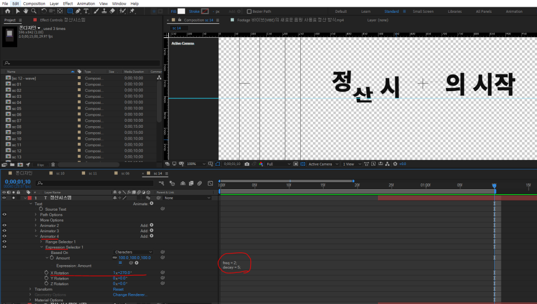Viewport: 537px width, 304px height.
Task: Hide Animator 2 with its eye icon
Action: pyautogui.click(x=4, y=225)
